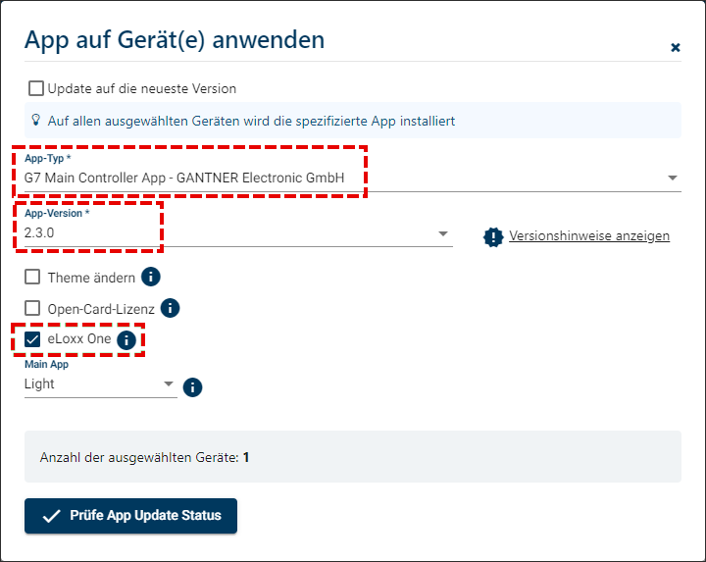The height and width of the screenshot is (562, 706).
Task: Uncheck the eLoxx One checkbox
Action: coord(32,339)
